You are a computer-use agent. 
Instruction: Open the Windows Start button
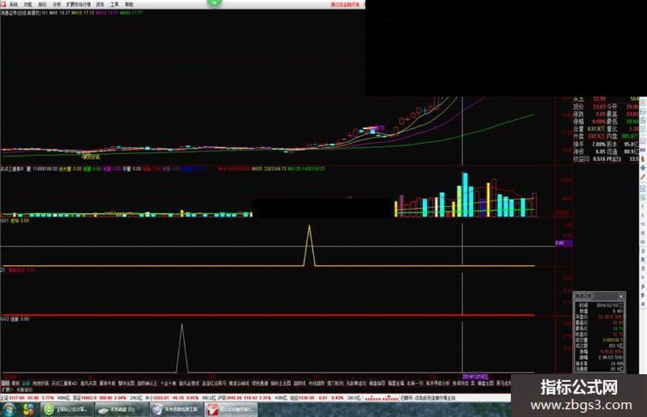[x=9, y=409]
